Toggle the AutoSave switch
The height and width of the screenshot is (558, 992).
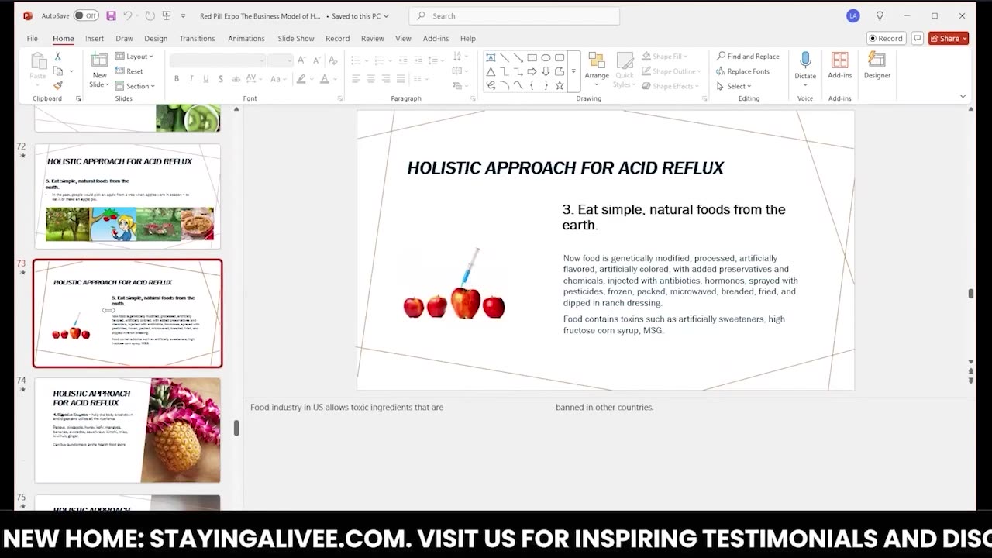(x=85, y=15)
